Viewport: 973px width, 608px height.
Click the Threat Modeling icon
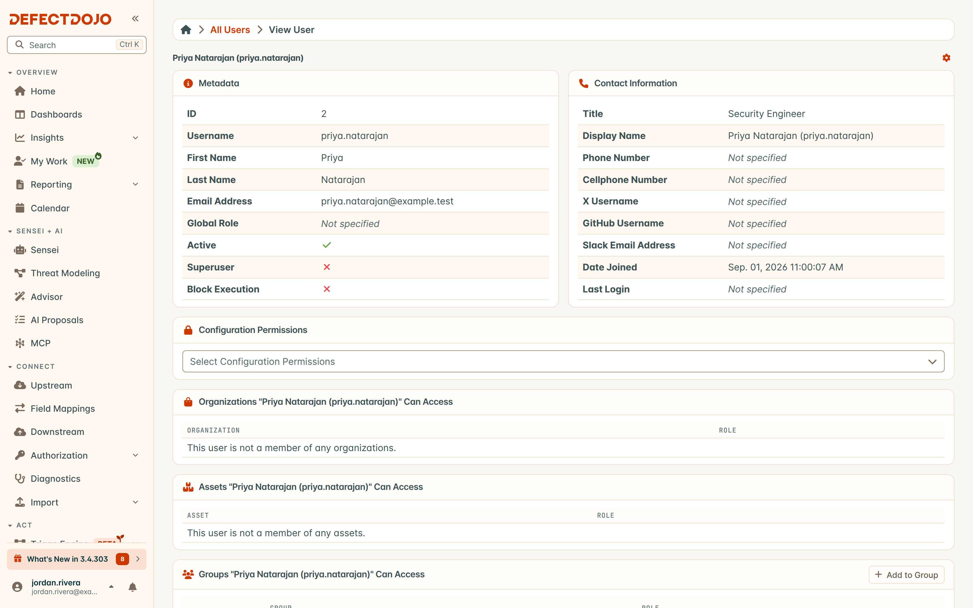(x=20, y=273)
